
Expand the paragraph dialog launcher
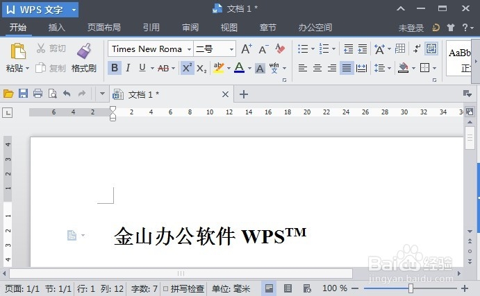pos(434,80)
